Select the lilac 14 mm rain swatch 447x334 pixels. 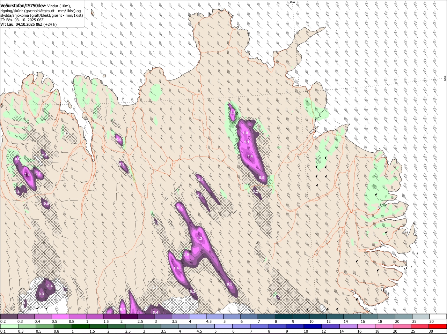point(348,327)
